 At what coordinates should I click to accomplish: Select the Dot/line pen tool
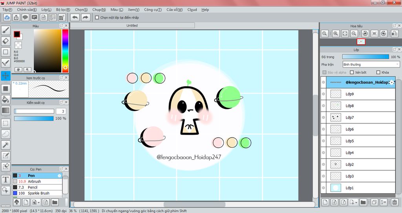(5, 63)
